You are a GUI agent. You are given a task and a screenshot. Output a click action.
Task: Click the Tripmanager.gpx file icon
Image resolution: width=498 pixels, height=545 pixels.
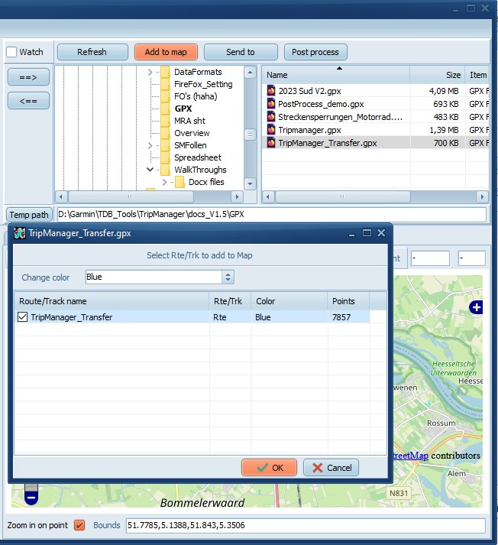point(271,130)
